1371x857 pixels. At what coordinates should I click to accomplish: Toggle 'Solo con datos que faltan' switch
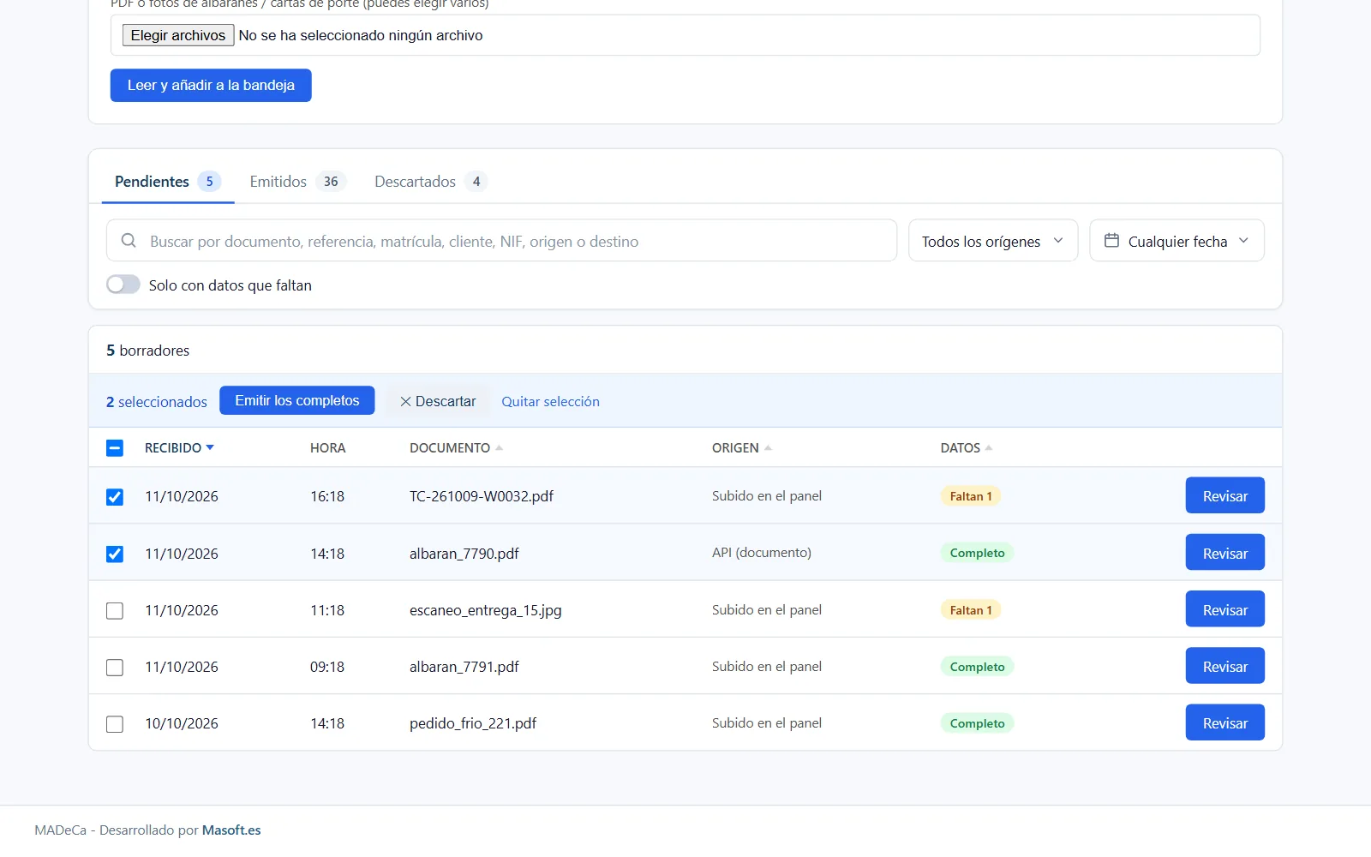[123, 285]
